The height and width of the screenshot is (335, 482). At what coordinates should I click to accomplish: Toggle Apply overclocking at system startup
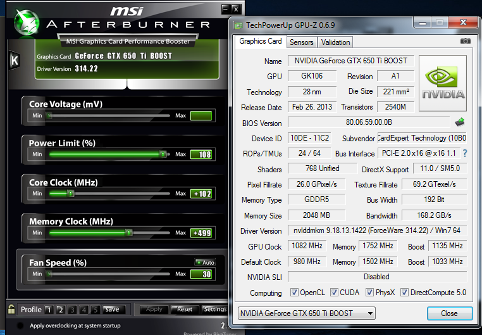point(20,326)
